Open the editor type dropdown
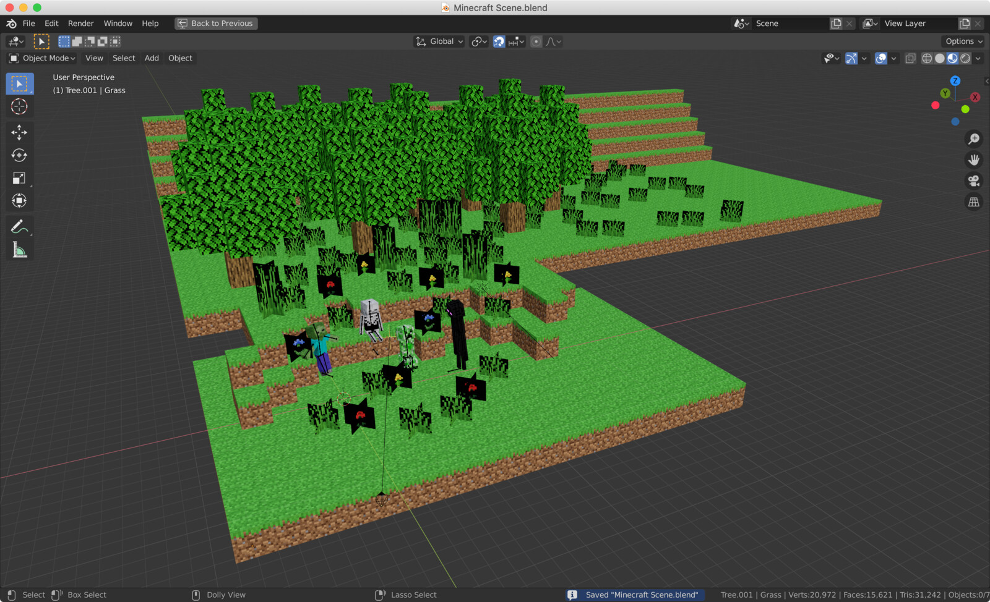Screen dimensions: 990x602 click(15, 41)
